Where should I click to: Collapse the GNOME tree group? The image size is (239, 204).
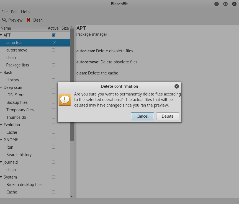tap(1, 140)
